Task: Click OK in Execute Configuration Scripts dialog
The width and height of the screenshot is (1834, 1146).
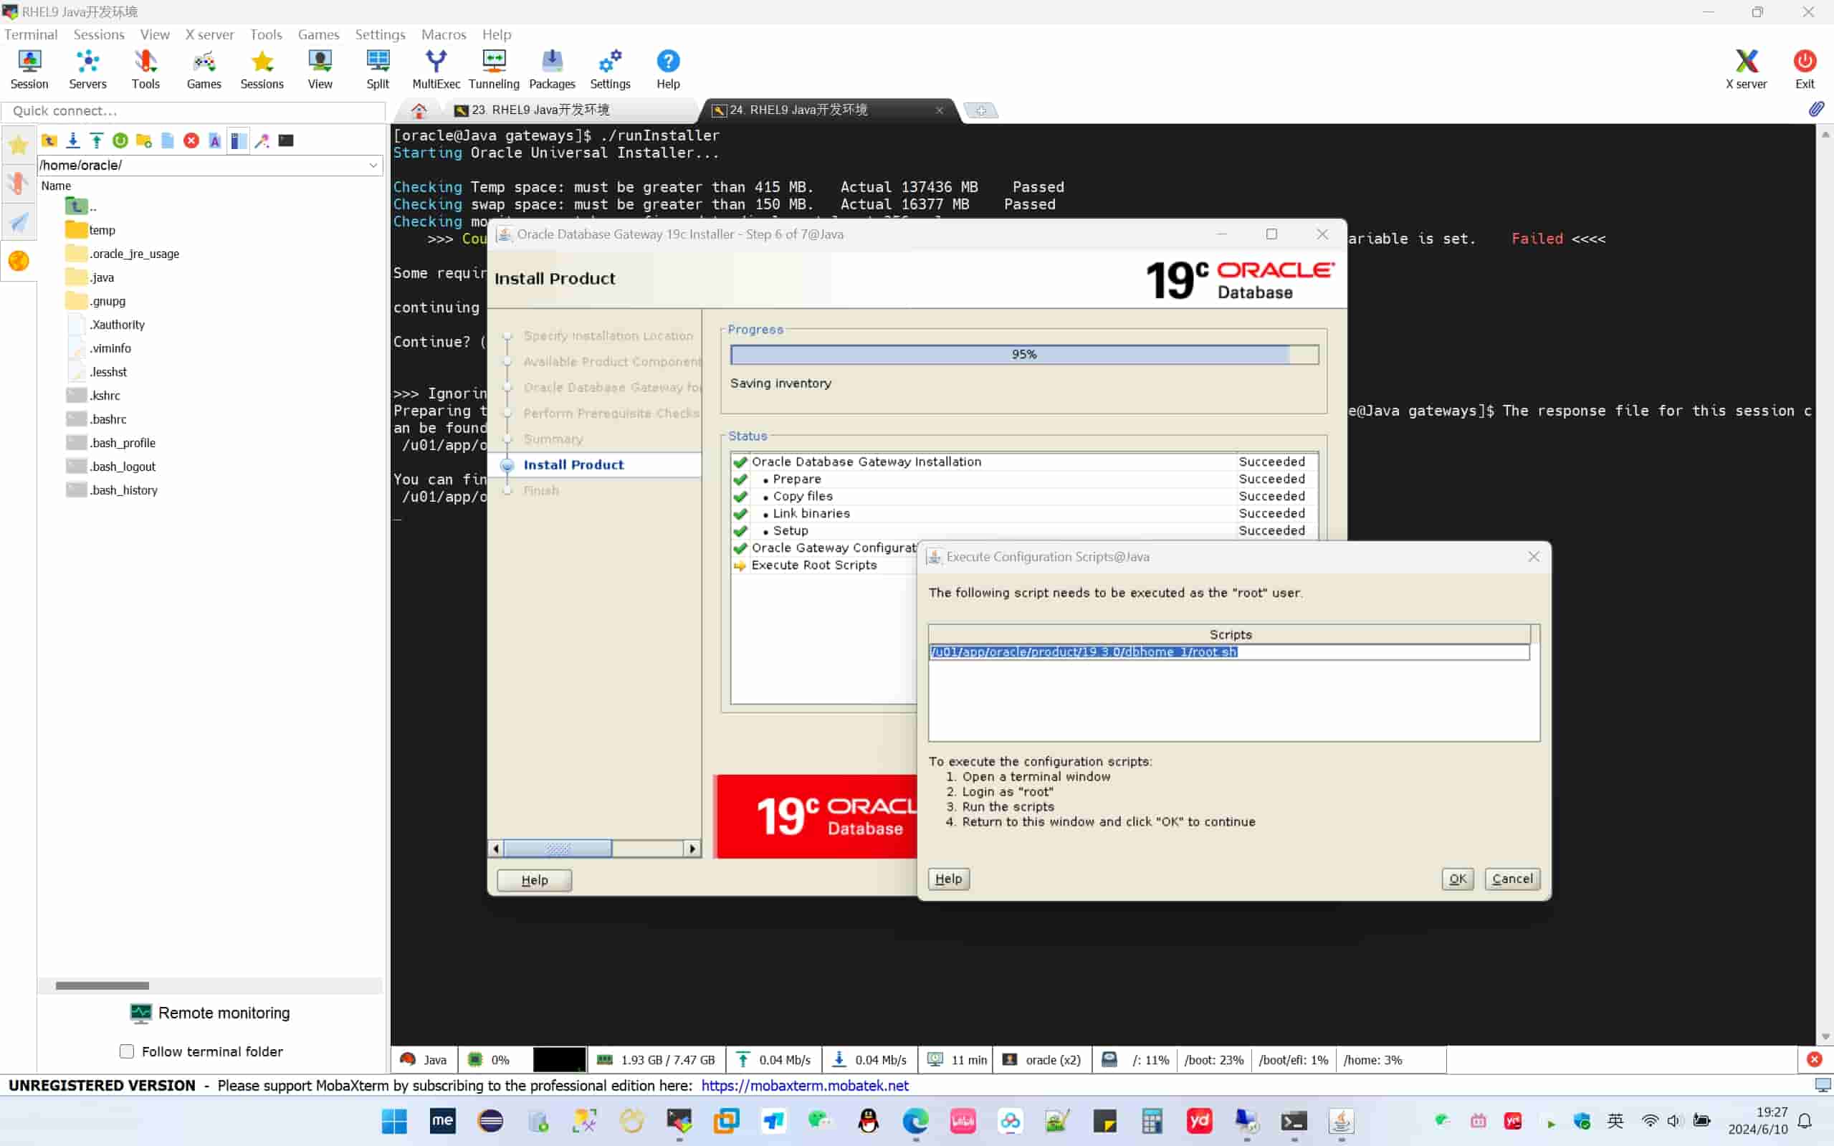Action: 1456,879
